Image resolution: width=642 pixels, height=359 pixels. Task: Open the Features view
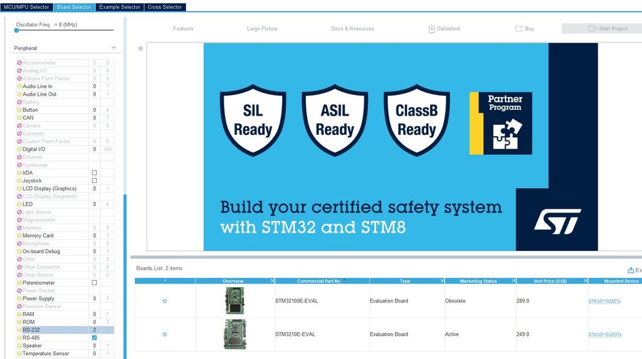(x=183, y=29)
